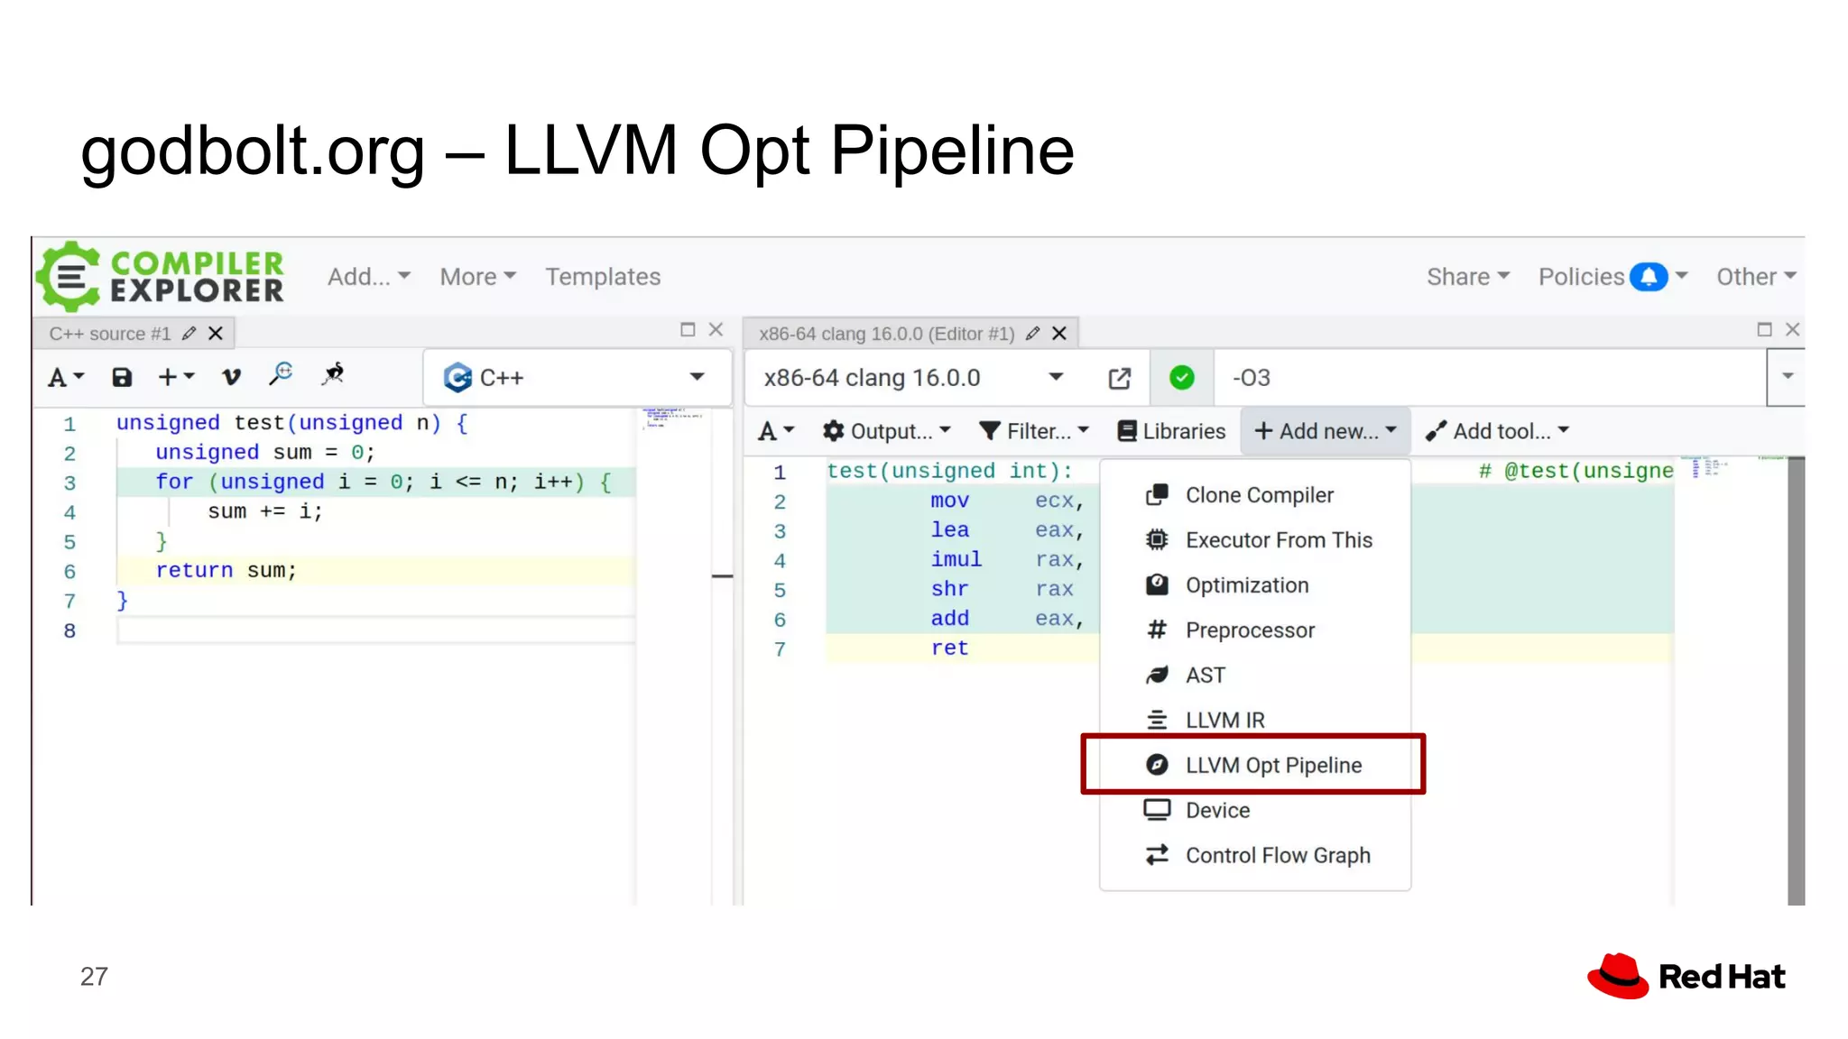Image resolution: width=1848 pixels, height=1039 pixels.
Task: Select AST menu entry
Action: [x=1255, y=676]
